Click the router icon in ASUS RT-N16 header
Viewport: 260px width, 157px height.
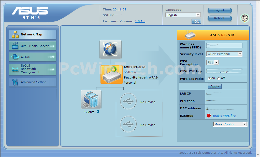point(190,35)
